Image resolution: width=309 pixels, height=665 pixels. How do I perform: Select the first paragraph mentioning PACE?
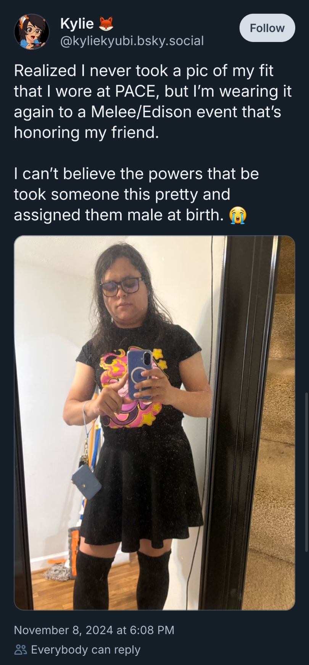pyautogui.click(x=153, y=102)
